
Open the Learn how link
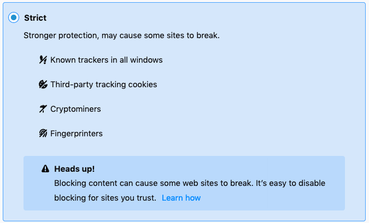[181, 198]
